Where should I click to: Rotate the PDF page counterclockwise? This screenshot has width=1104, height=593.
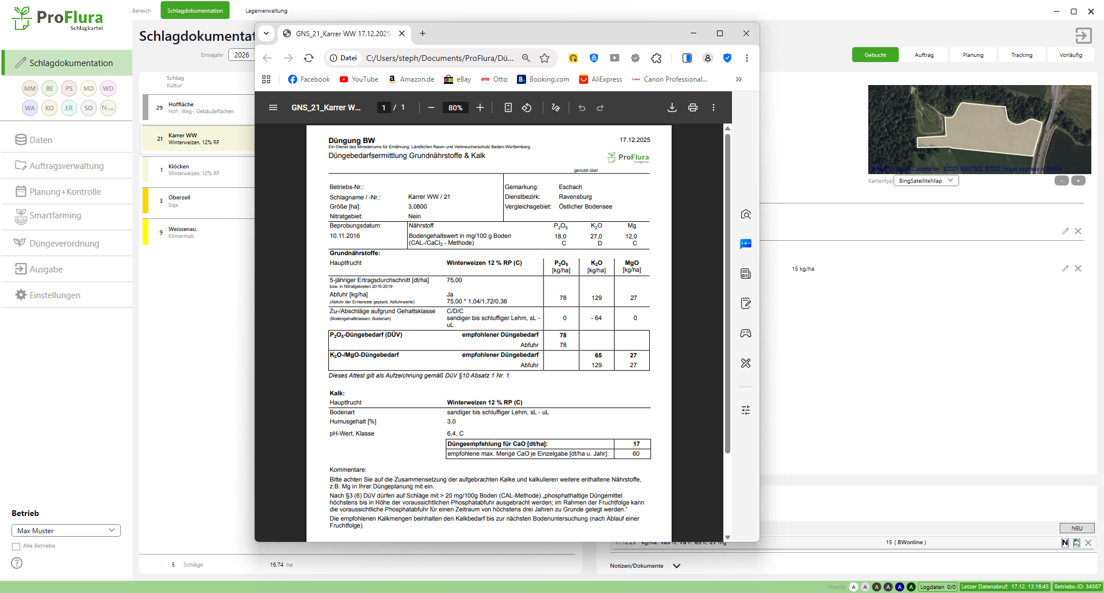(527, 108)
